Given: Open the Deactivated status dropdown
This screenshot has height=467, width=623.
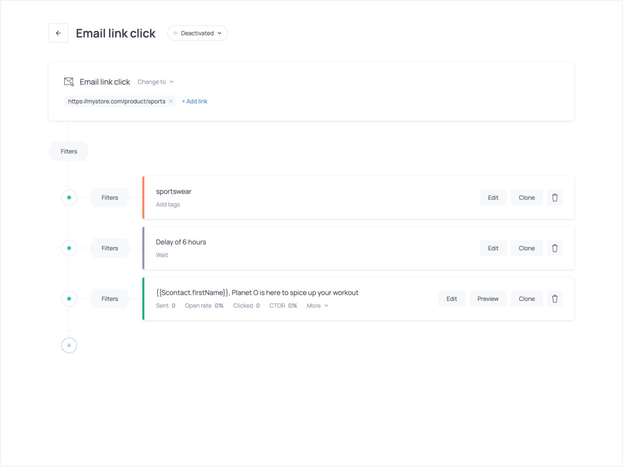Looking at the screenshot, I should 197,33.
